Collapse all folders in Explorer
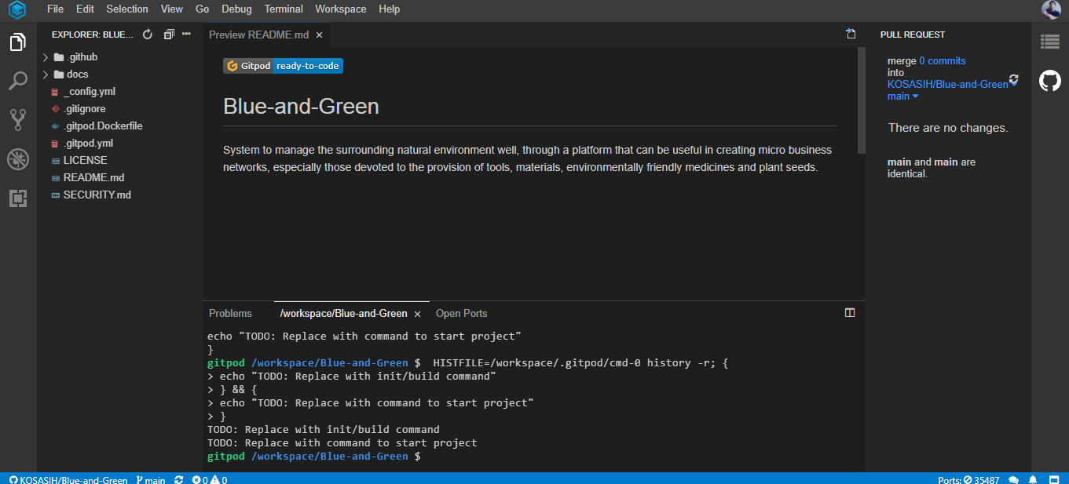The height and width of the screenshot is (484, 1069). 168,35
